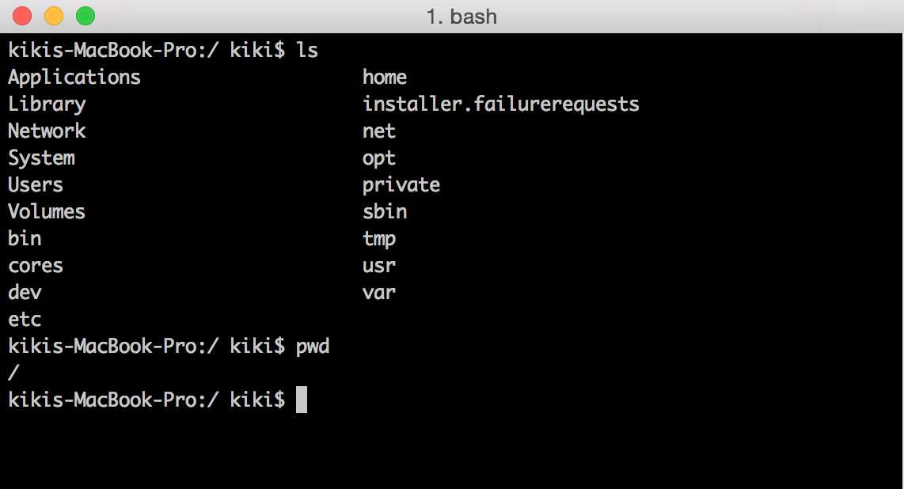Click the private directory entry
The image size is (904, 489).
pos(401,185)
